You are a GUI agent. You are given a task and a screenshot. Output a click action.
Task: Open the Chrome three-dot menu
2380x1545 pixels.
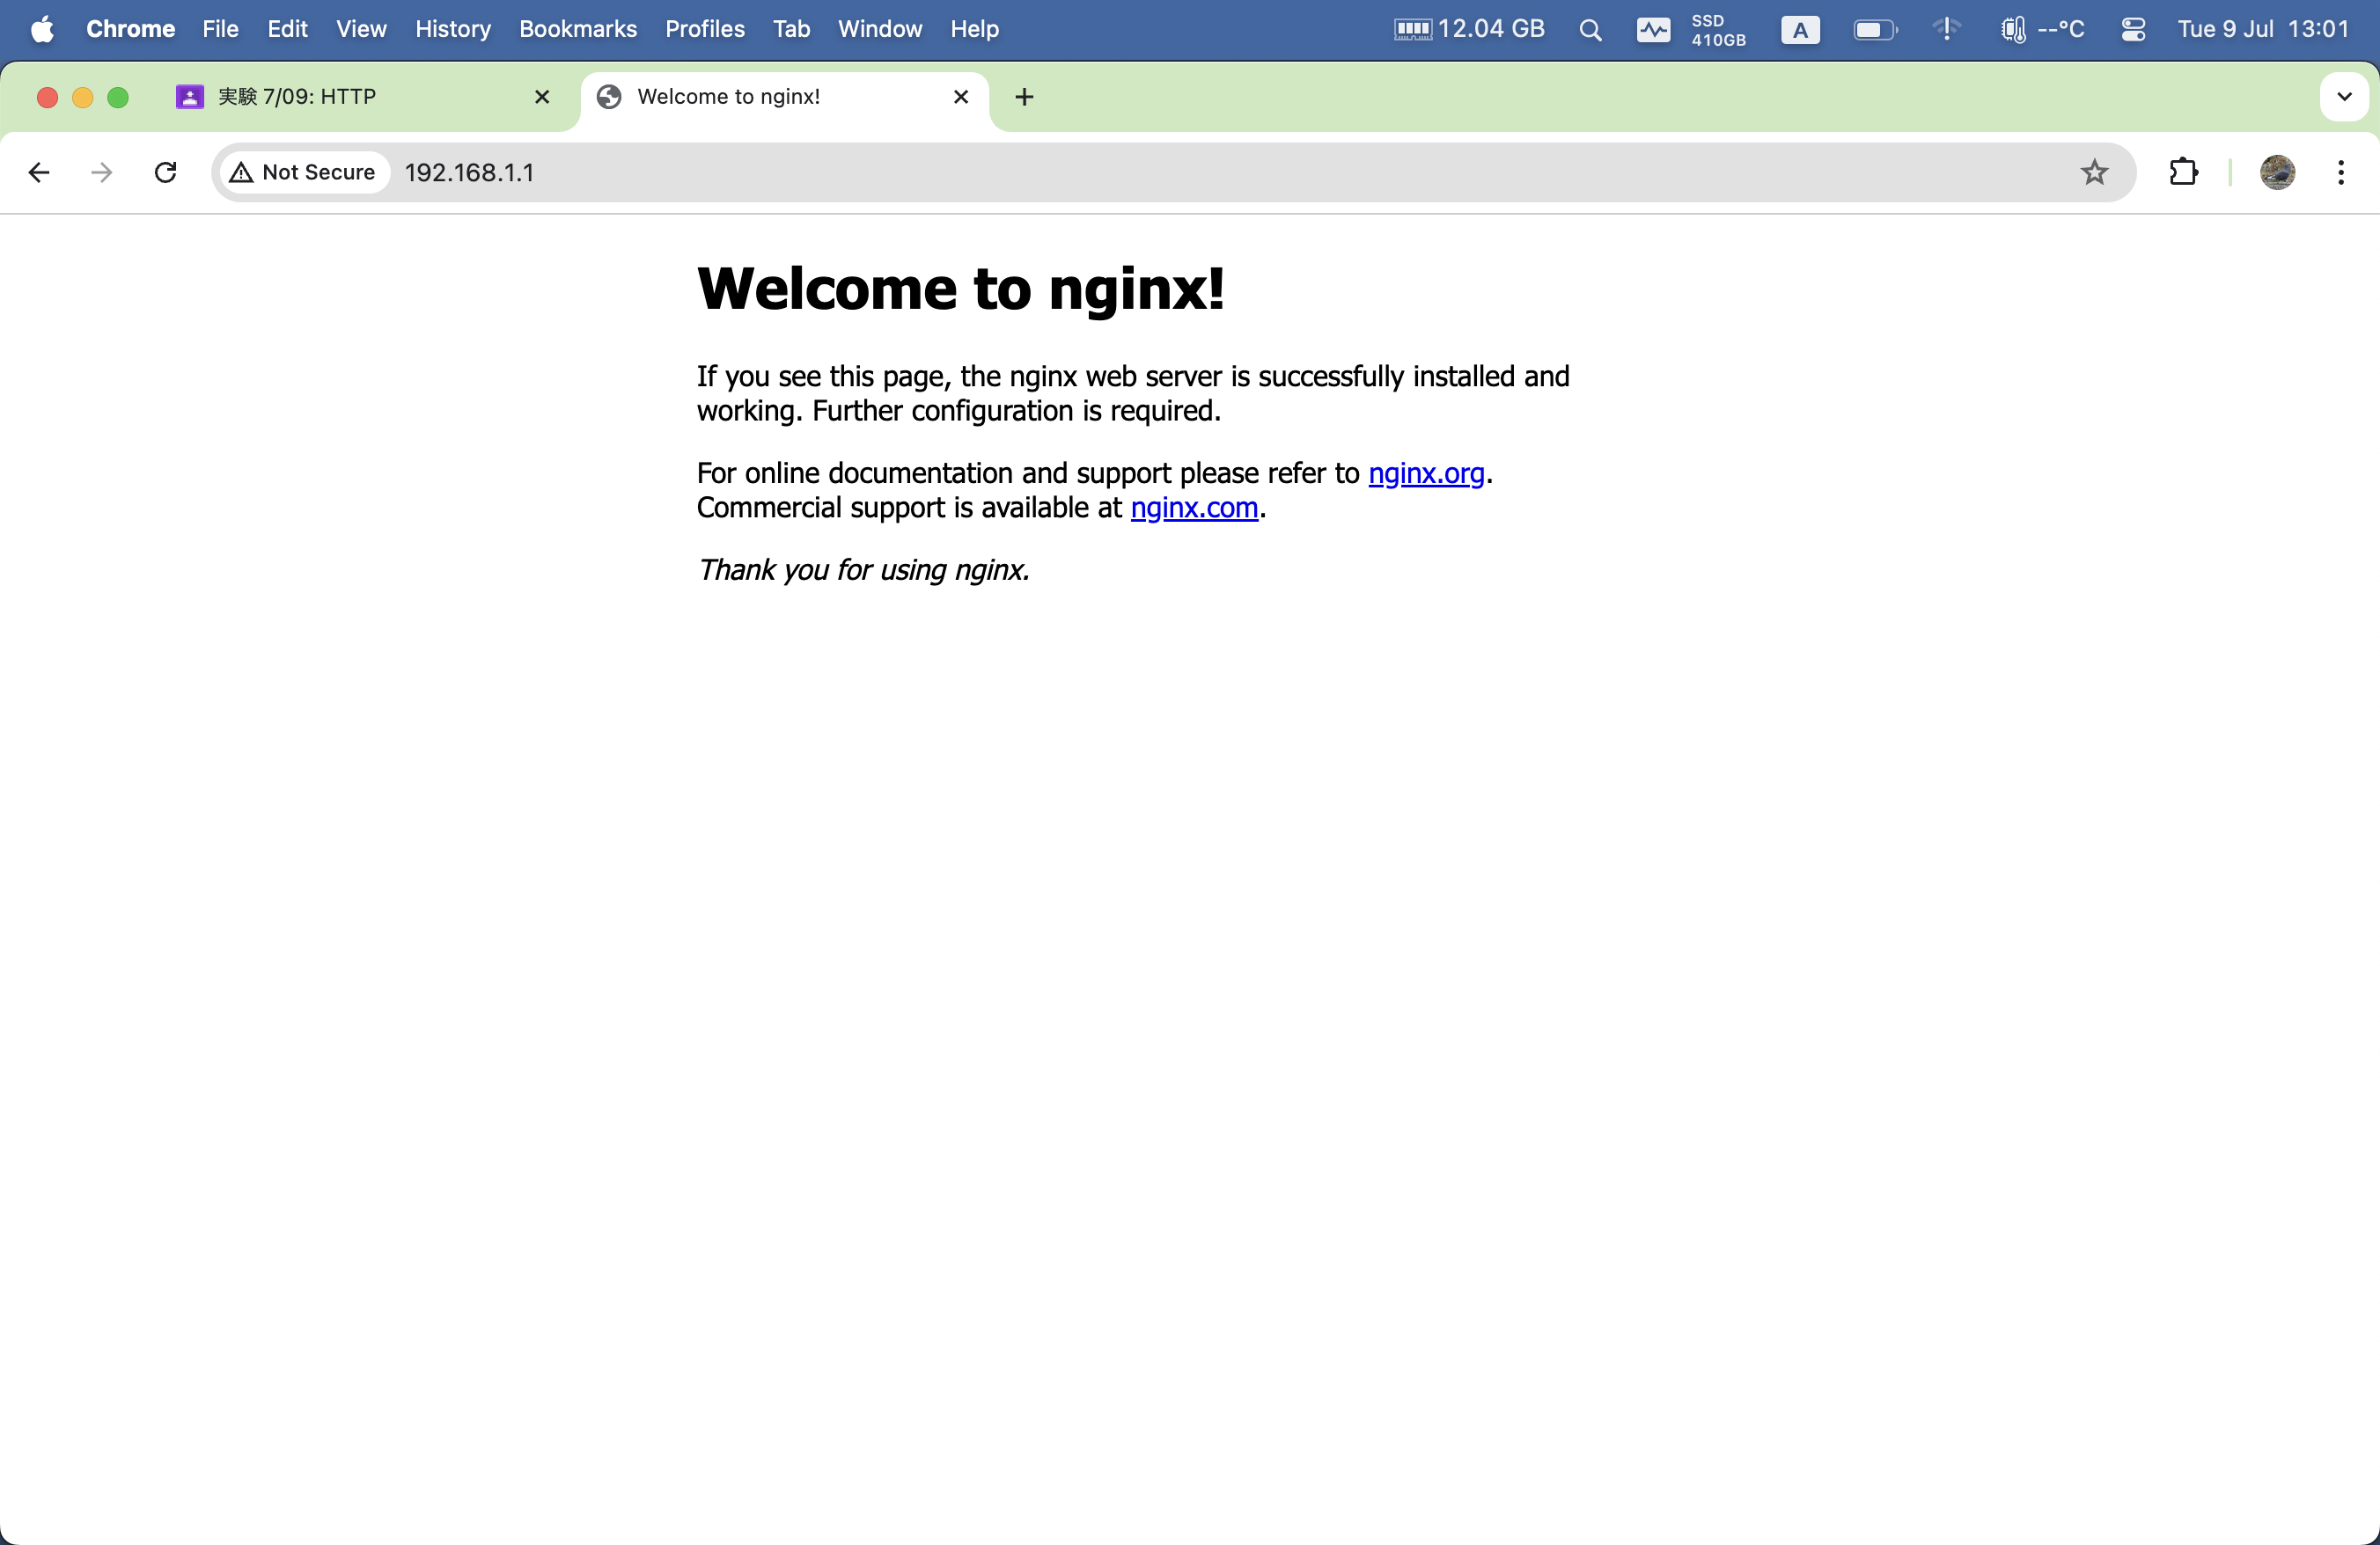(2340, 172)
